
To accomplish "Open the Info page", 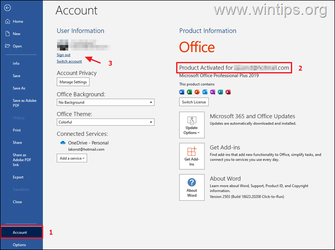I will (x=16, y=63).
